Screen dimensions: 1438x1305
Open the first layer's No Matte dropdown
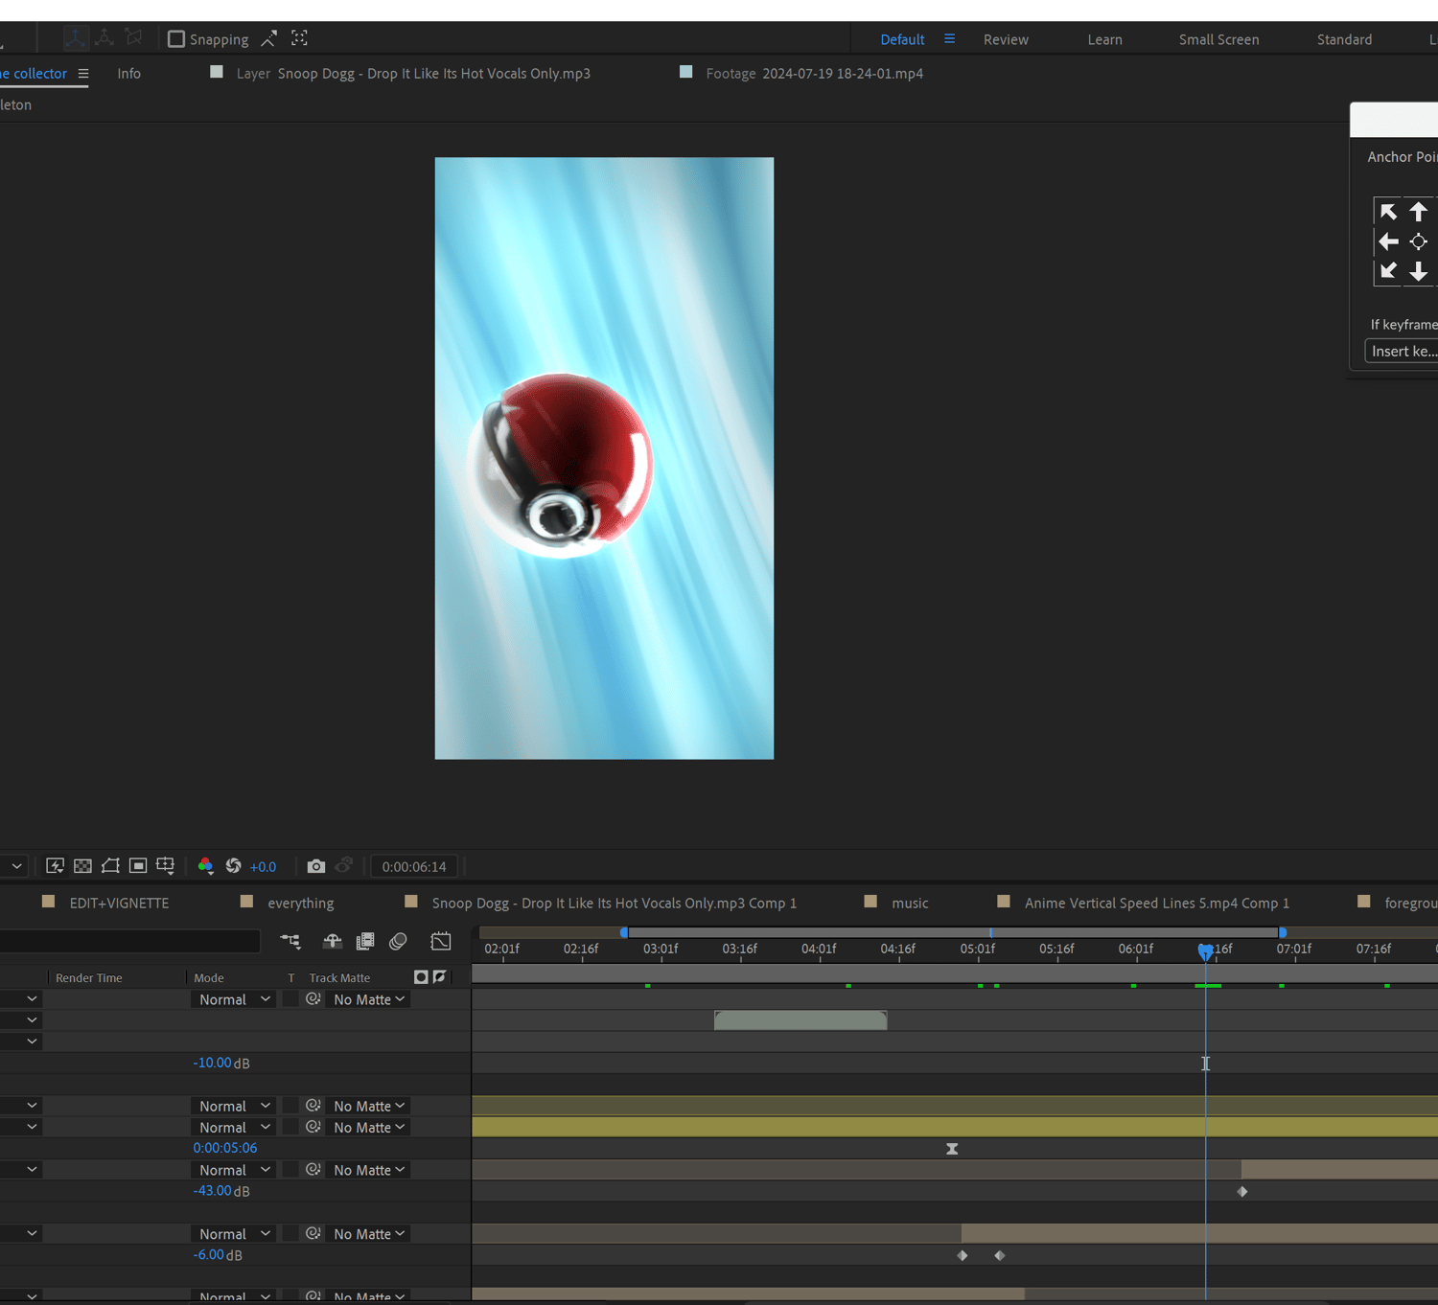[369, 999]
